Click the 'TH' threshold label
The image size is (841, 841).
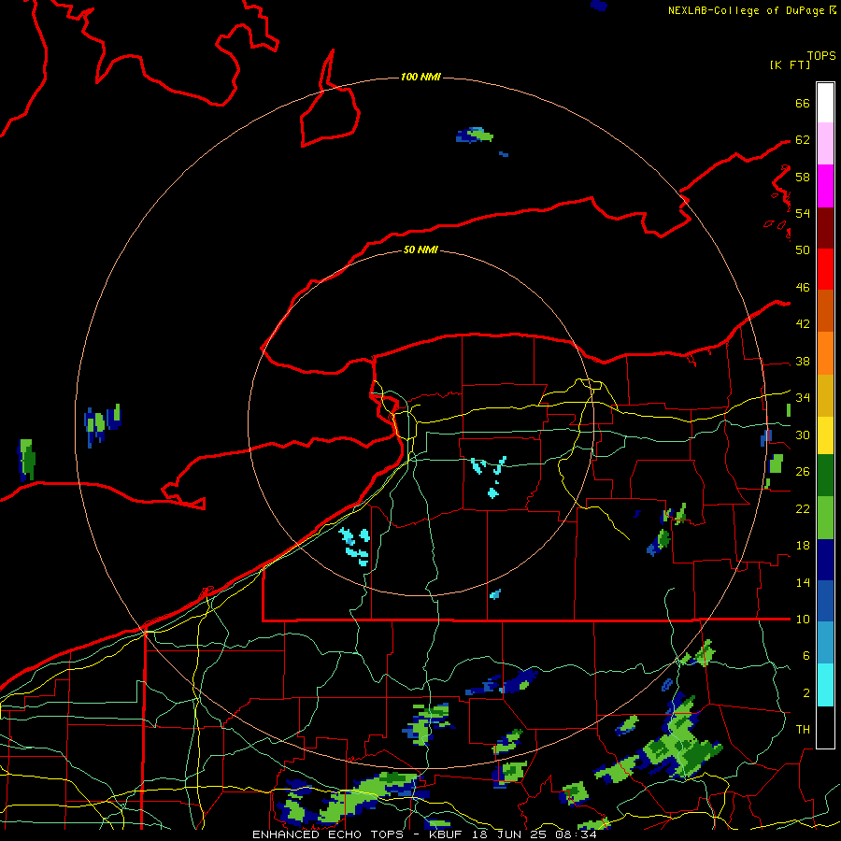(x=803, y=730)
